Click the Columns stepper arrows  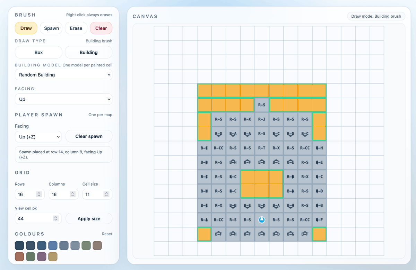point(73,195)
